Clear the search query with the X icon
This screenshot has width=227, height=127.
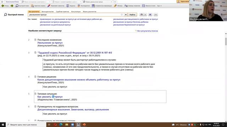pos(122,15)
